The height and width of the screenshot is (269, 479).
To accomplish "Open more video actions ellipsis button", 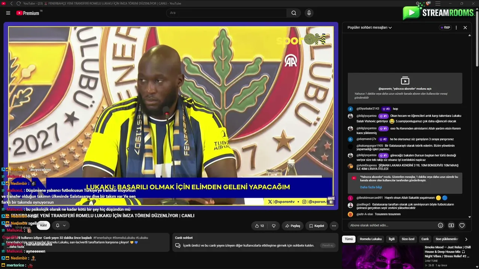I will [x=334, y=226].
